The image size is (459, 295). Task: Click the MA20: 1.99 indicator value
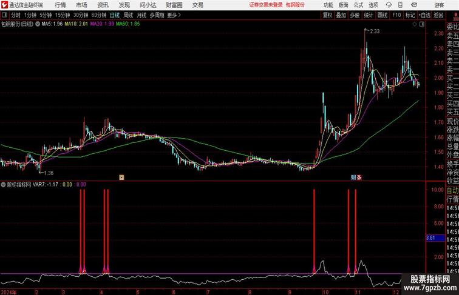tap(102, 24)
